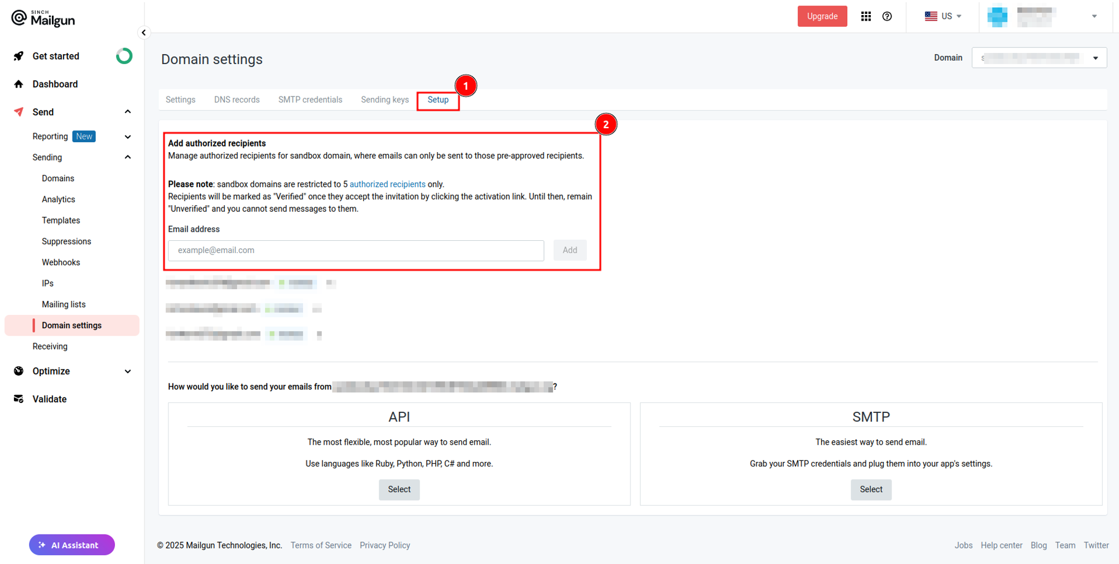The width and height of the screenshot is (1119, 564).
Task: Open Validate in the sidebar
Action: tap(50, 399)
